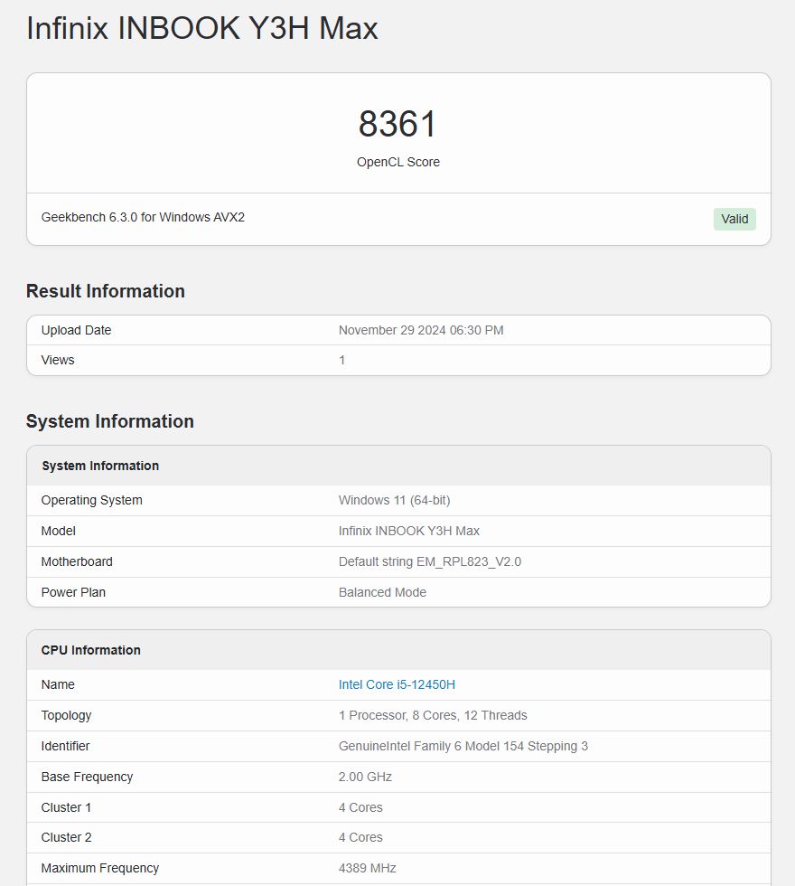
Task: Click the Topology row label
Action: click(66, 715)
